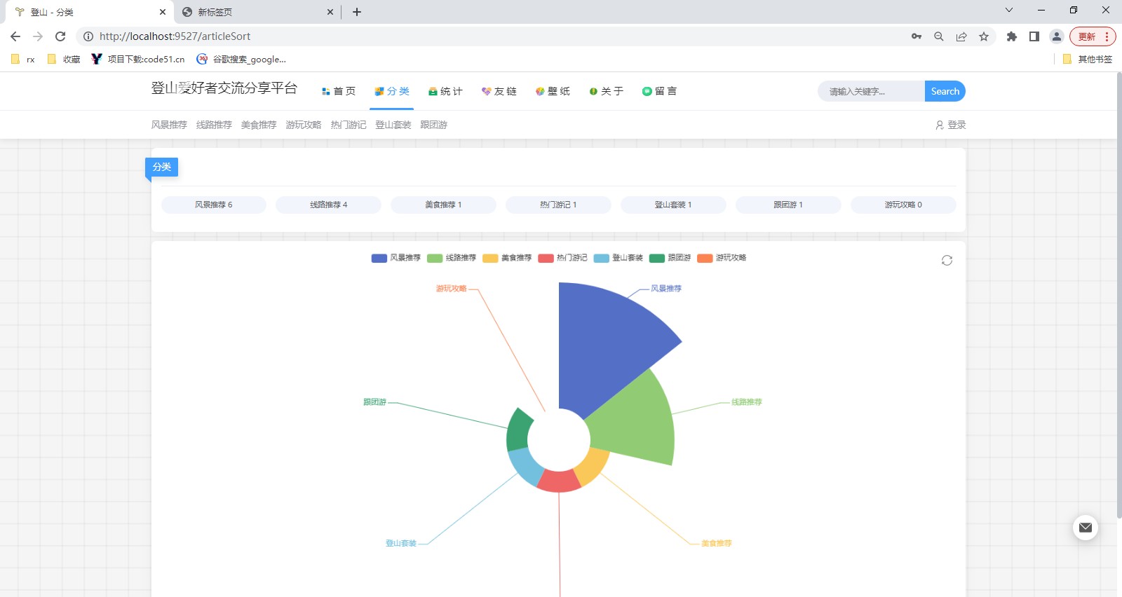Image resolution: width=1122 pixels, height=597 pixels.
Task: Click the red 热门游记 pie slice
Action: tap(558, 482)
